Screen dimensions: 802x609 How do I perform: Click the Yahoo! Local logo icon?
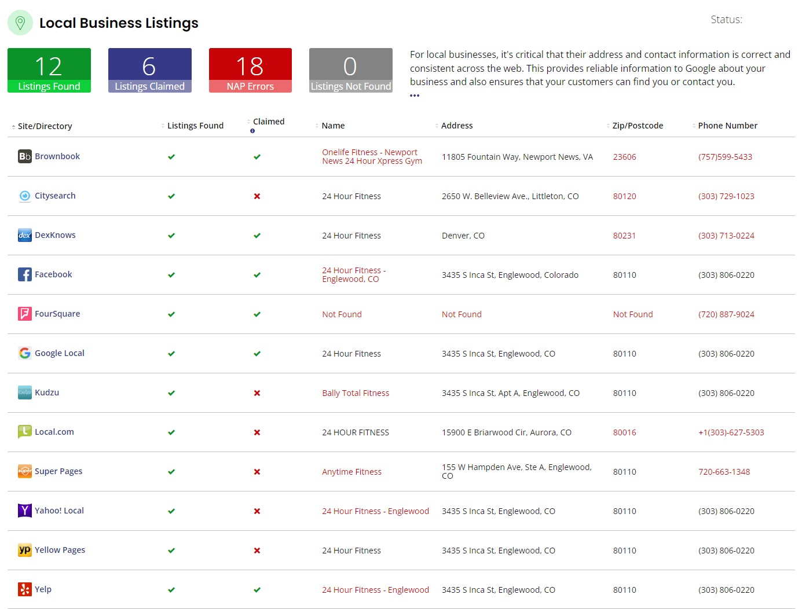(x=24, y=511)
